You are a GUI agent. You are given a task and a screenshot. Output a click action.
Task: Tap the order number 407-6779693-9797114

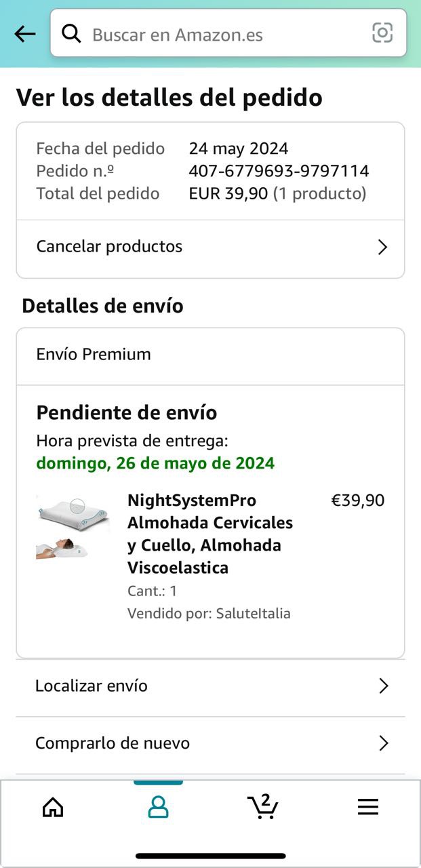click(279, 171)
